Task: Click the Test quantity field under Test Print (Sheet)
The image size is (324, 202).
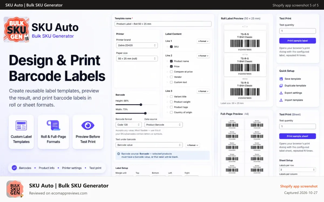Action: (298, 126)
